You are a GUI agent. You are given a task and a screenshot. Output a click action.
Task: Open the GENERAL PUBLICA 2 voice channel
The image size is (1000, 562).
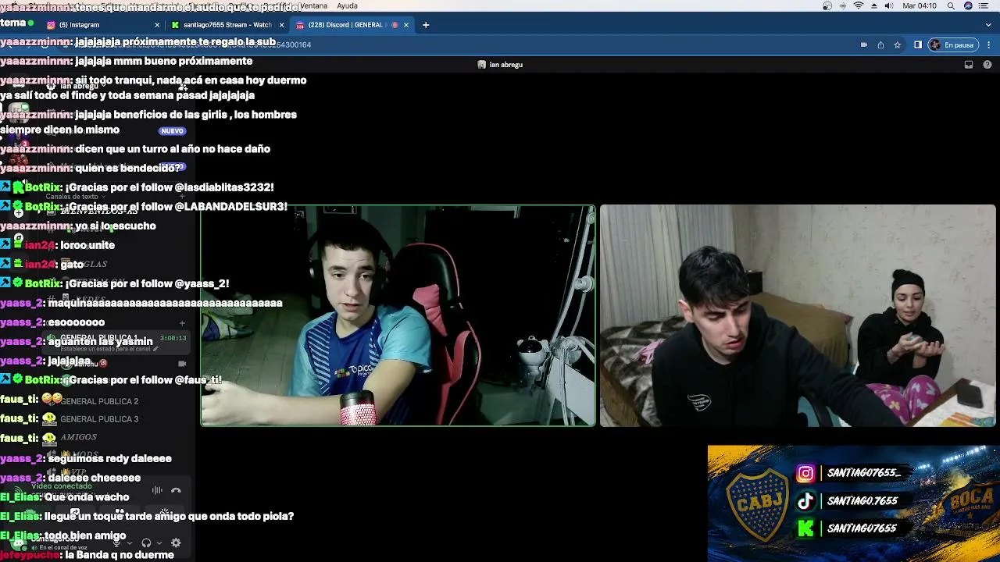point(99,401)
